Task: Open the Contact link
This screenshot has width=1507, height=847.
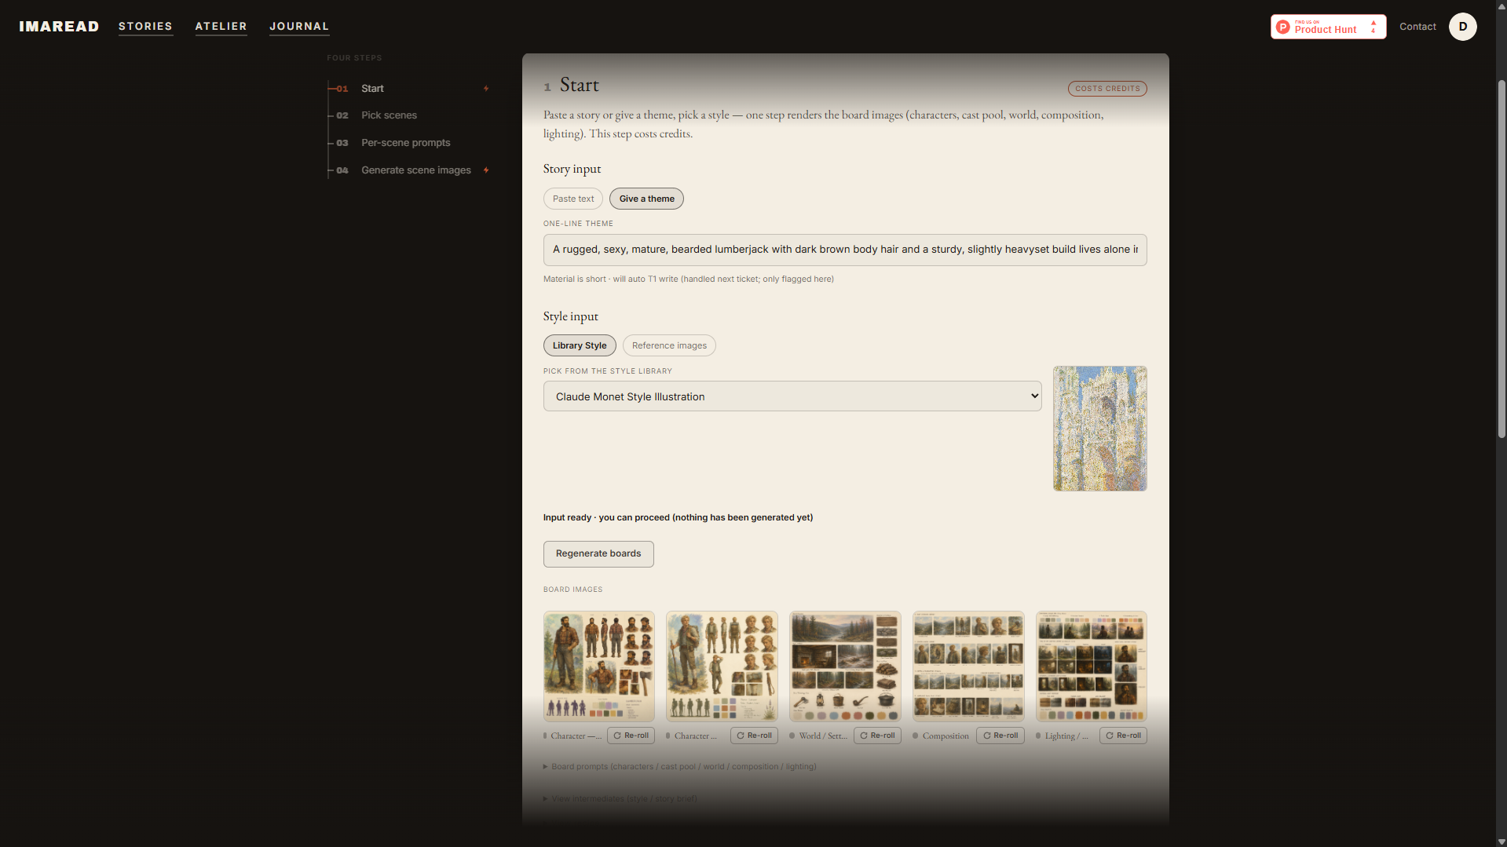Action: pos(1417,27)
